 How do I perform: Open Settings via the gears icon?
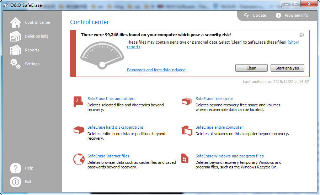coord(16,64)
